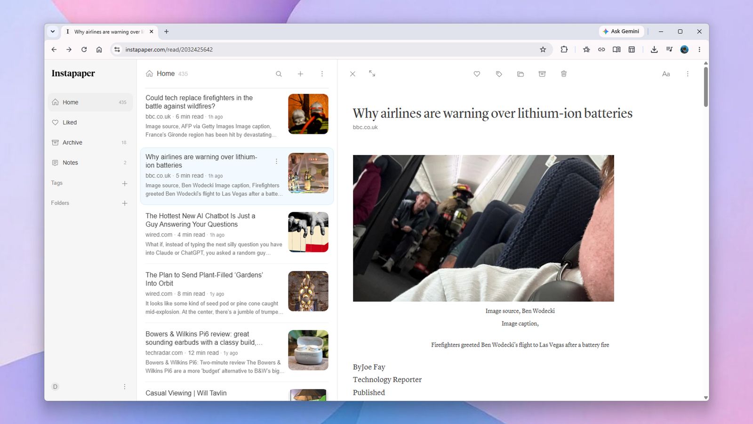
Task: Click the piano hands thumbnail
Action: coord(308,232)
